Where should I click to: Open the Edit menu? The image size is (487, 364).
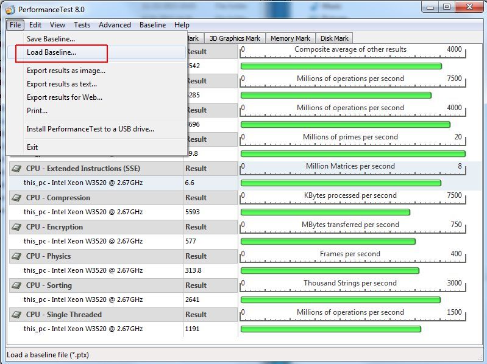(x=35, y=25)
